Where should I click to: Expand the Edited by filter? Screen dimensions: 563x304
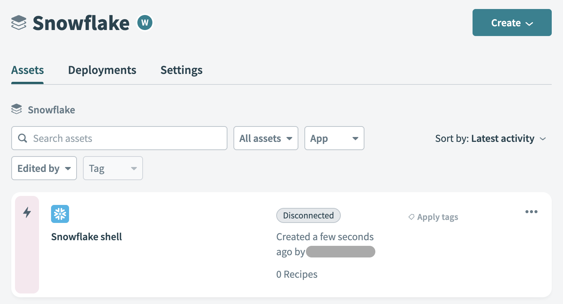click(44, 168)
